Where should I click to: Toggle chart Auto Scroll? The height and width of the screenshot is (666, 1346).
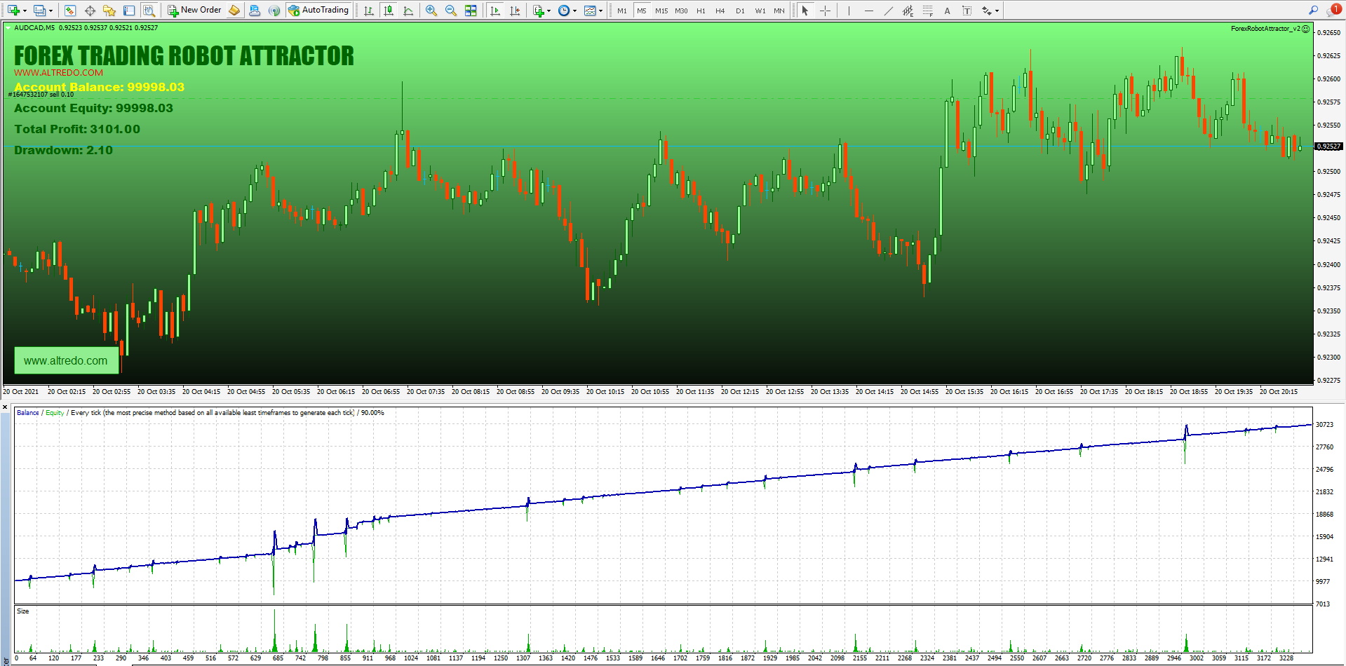click(495, 11)
